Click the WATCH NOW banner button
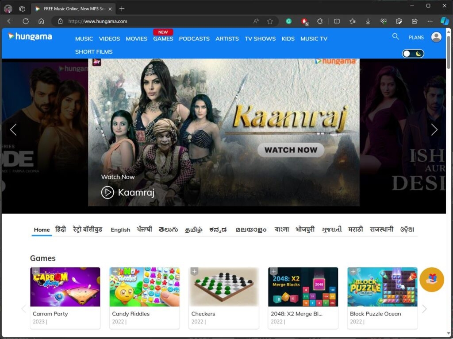The height and width of the screenshot is (339, 453). point(291,150)
